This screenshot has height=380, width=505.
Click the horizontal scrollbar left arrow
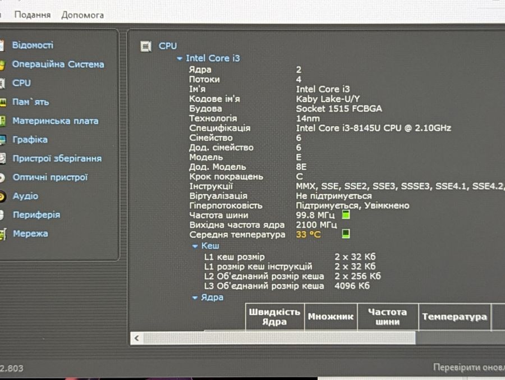pos(136,338)
